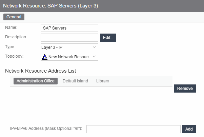Open the Type dropdown showing Layer 3 - IP
This screenshot has height=137, width=204.
(69, 47)
